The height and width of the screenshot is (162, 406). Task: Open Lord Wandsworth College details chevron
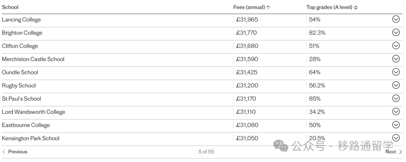click(x=396, y=112)
